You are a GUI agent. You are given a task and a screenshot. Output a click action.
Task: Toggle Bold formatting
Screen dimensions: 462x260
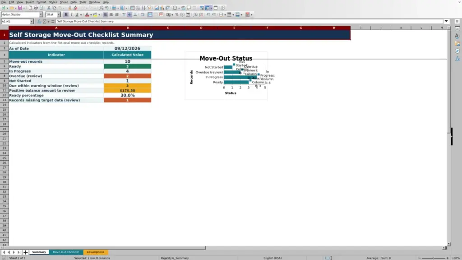(66, 15)
